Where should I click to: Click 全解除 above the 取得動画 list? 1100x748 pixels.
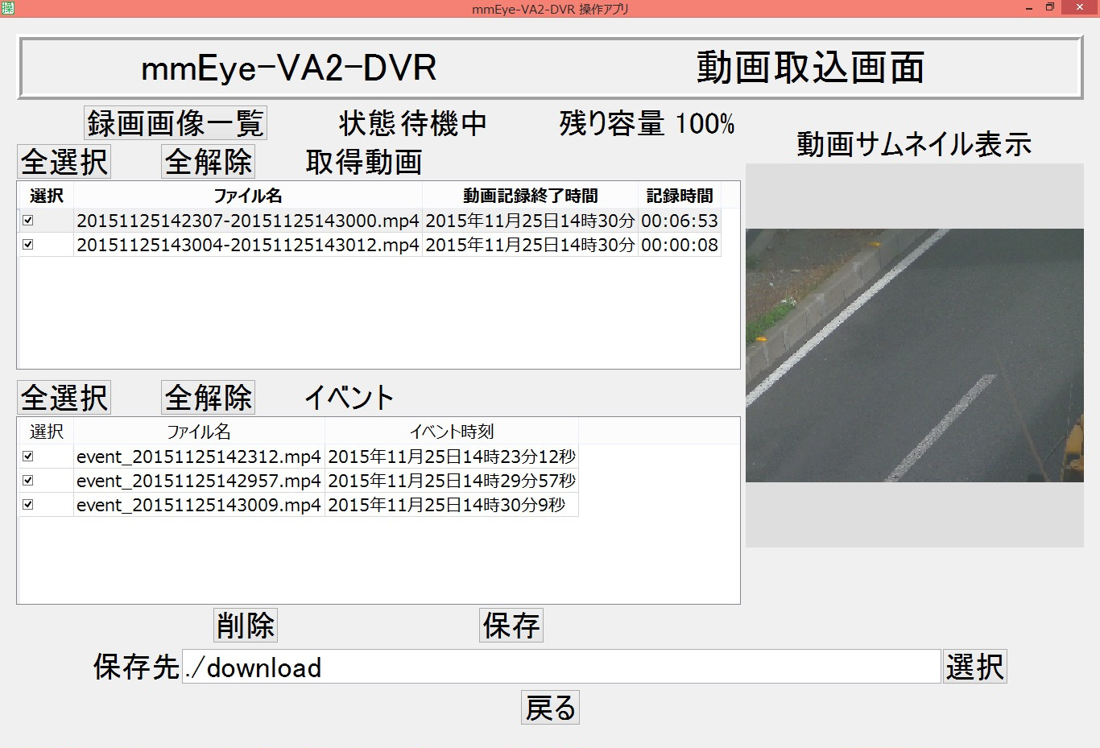point(207,161)
